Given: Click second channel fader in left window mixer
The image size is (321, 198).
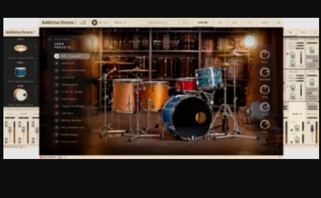Looking at the screenshot, I should click(x=23, y=131).
